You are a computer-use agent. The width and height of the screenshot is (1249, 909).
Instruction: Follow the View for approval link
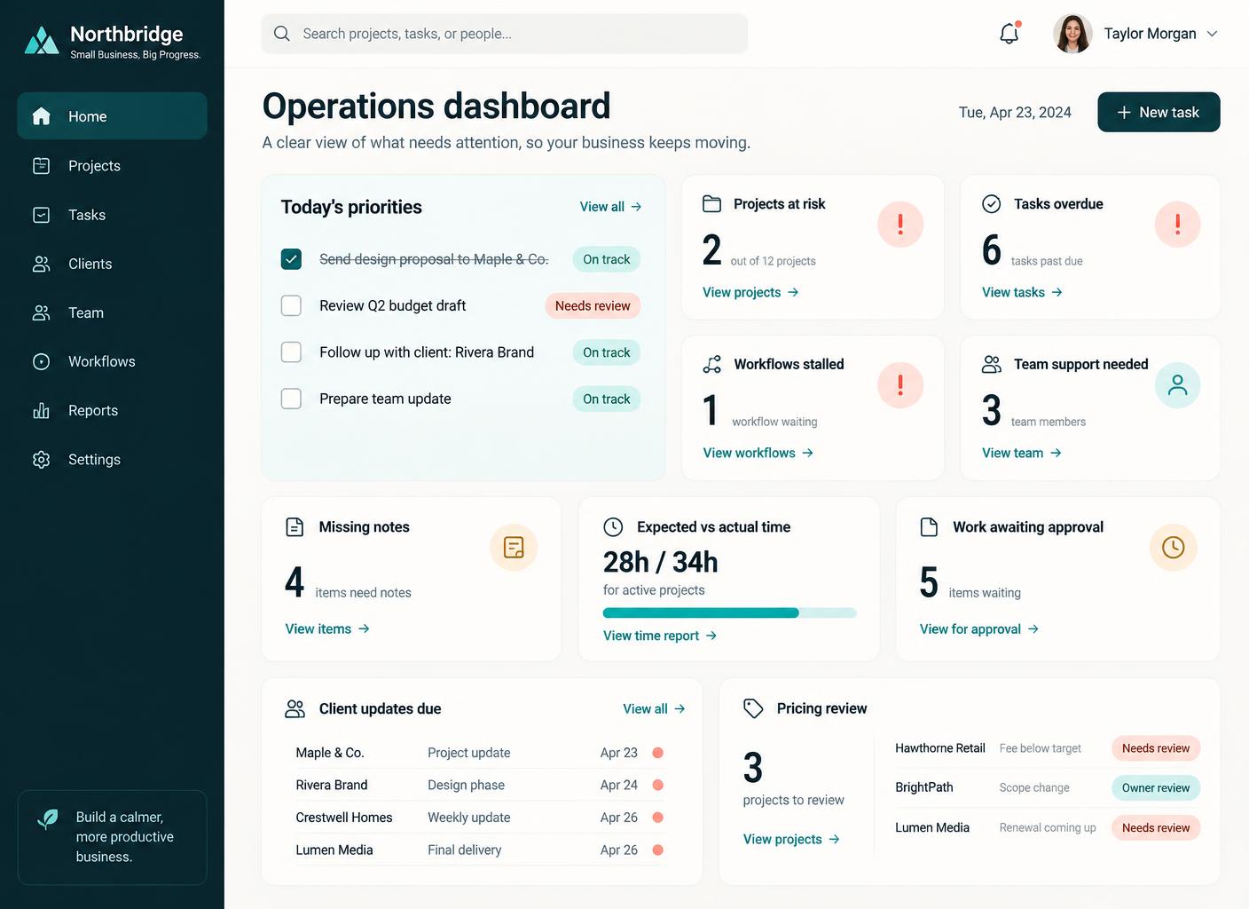coord(979,628)
